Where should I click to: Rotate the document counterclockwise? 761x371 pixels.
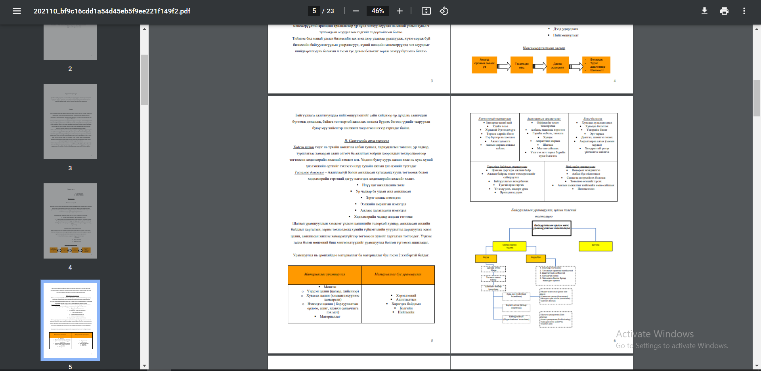click(x=444, y=11)
